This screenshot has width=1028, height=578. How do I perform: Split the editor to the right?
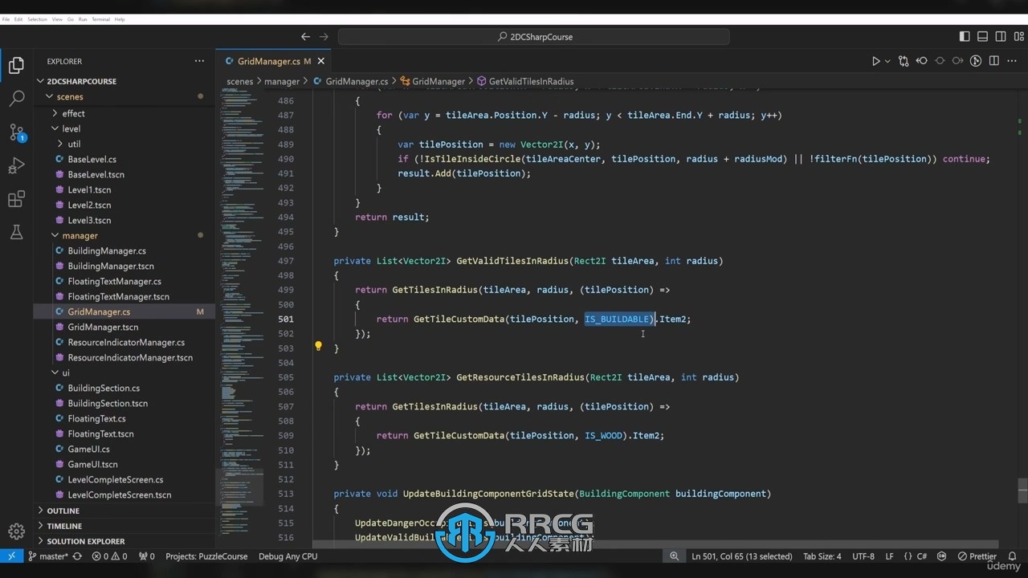point(994,61)
